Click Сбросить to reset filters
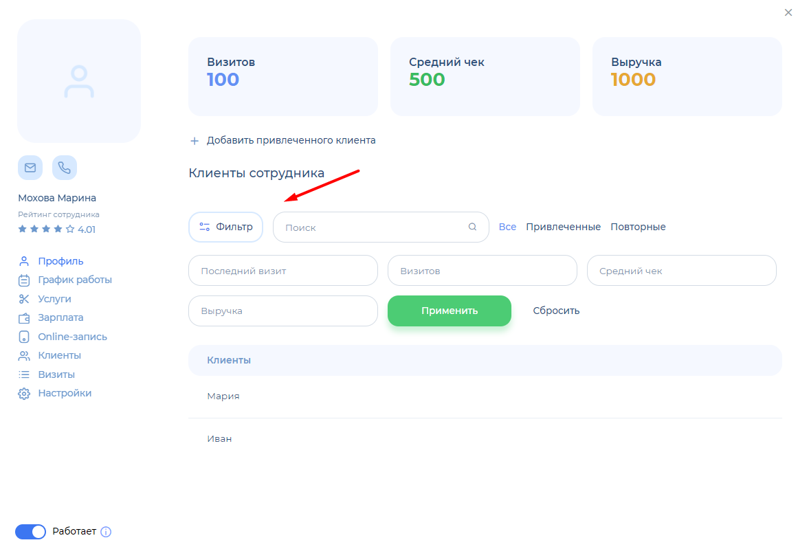This screenshot has height=560, width=798. pos(556,311)
